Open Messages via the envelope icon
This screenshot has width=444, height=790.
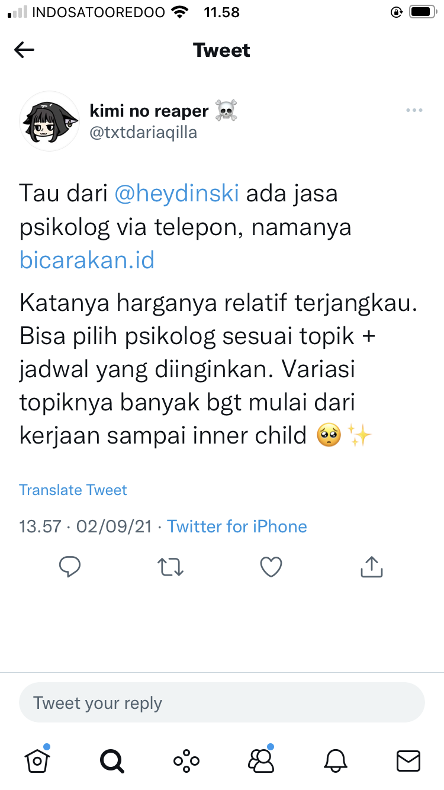coord(408,760)
